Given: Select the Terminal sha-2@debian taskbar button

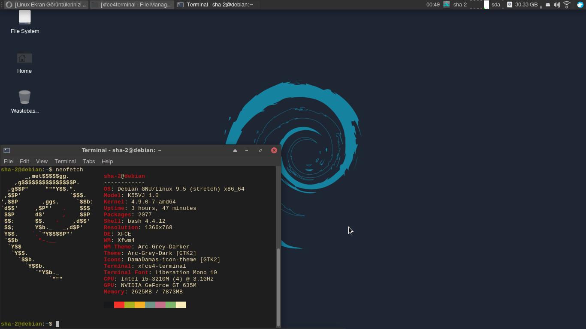Looking at the screenshot, I should 218,5.
